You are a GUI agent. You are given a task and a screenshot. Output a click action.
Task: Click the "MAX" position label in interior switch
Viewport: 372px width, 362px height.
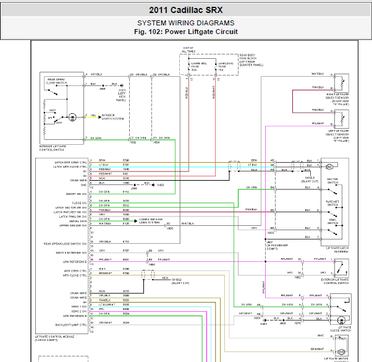click(x=53, y=110)
